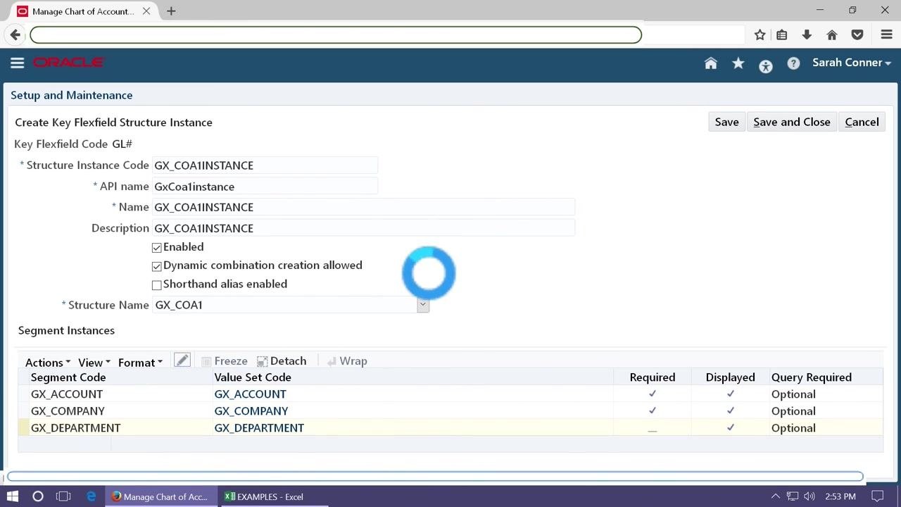901x507 pixels.
Task: Click the Save button
Action: [x=726, y=122]
